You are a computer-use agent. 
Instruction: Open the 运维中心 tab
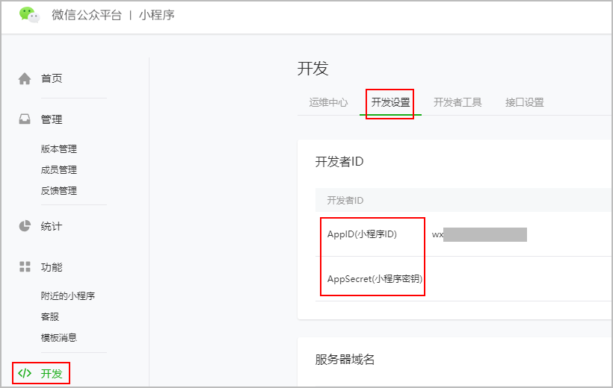click(x=328, y=103)
